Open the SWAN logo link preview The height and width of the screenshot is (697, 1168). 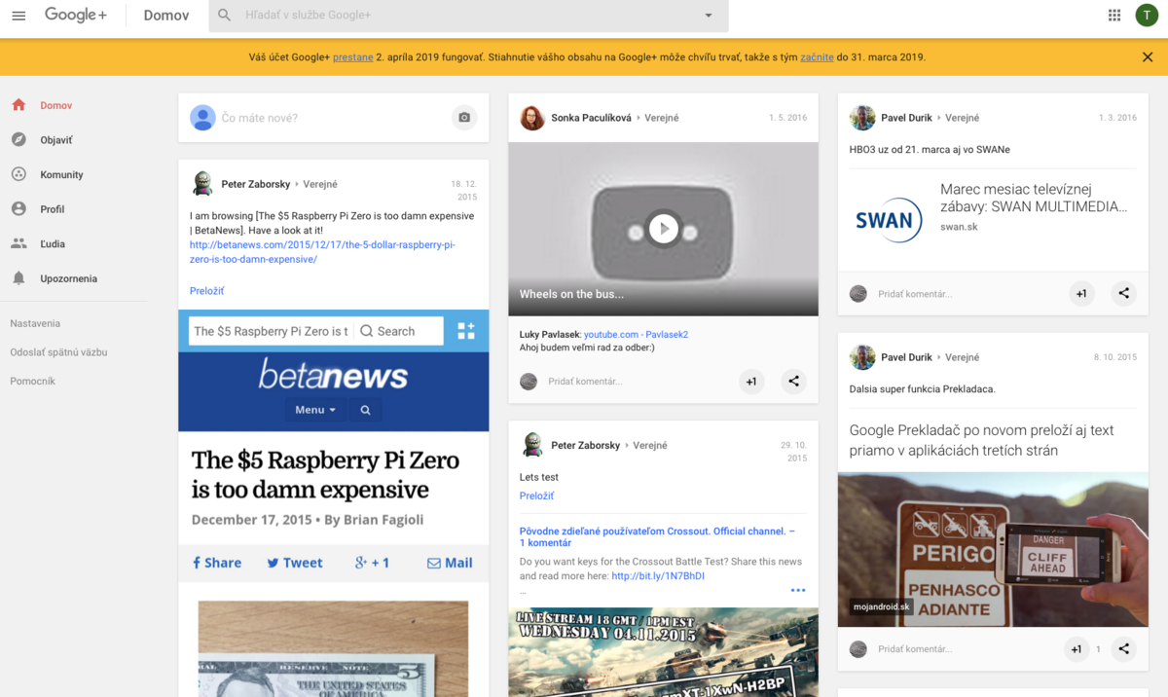pyautogui.click(x=890, y=219)
